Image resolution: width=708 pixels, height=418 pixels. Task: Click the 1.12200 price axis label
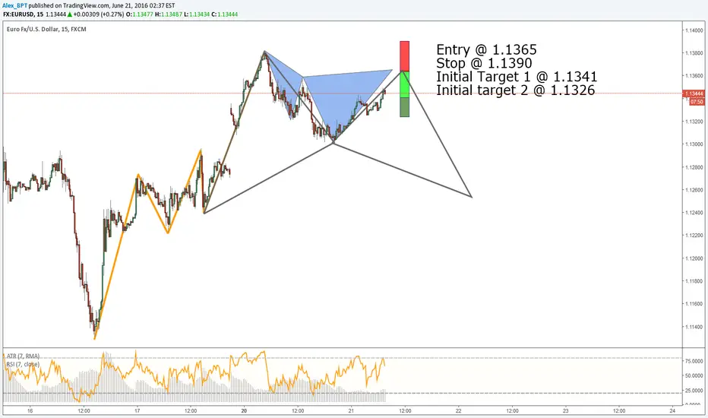coord(694,236)
